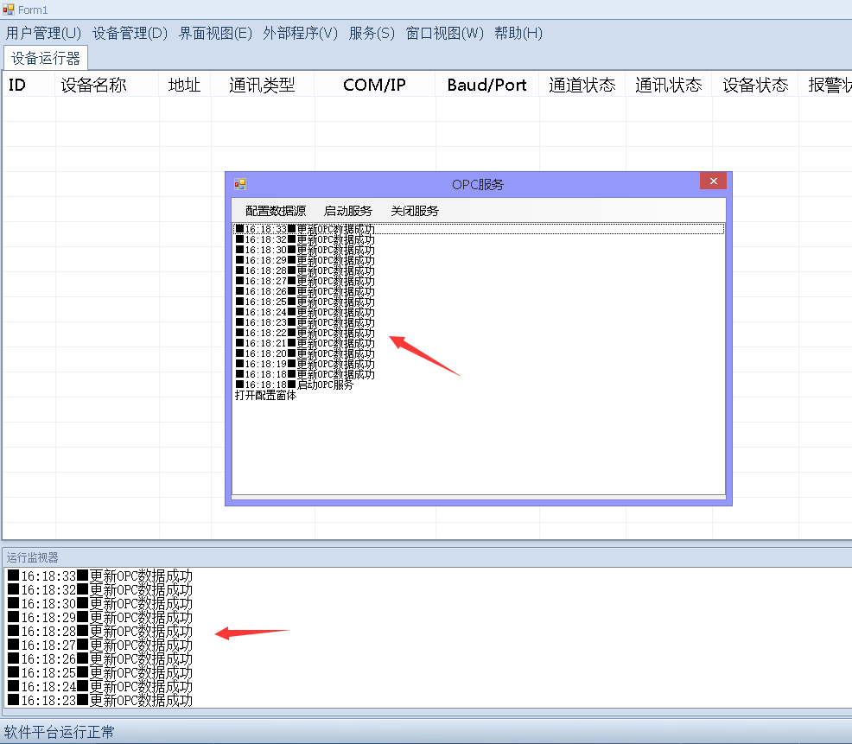This screenshot has width=852, height=744.
Task: Click 启动服务 in the OPC dialog
Action: tap(347, 211)
